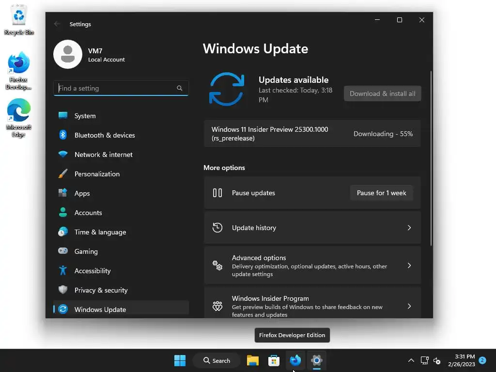Open Update history
This screenshot has height=372, width=496.
(312, 228)
